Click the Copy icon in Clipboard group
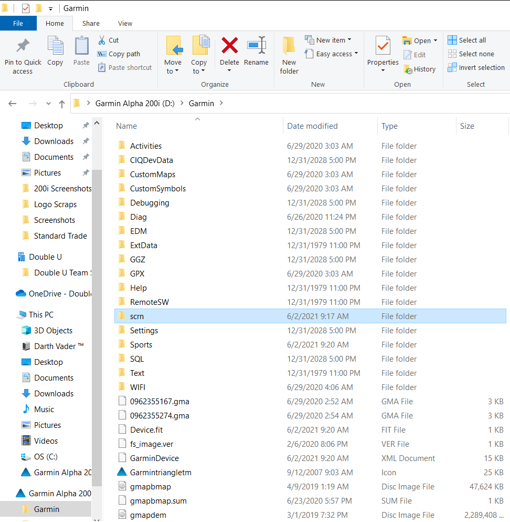This screenshot has height=522, width=510. [x=55, y=46]
